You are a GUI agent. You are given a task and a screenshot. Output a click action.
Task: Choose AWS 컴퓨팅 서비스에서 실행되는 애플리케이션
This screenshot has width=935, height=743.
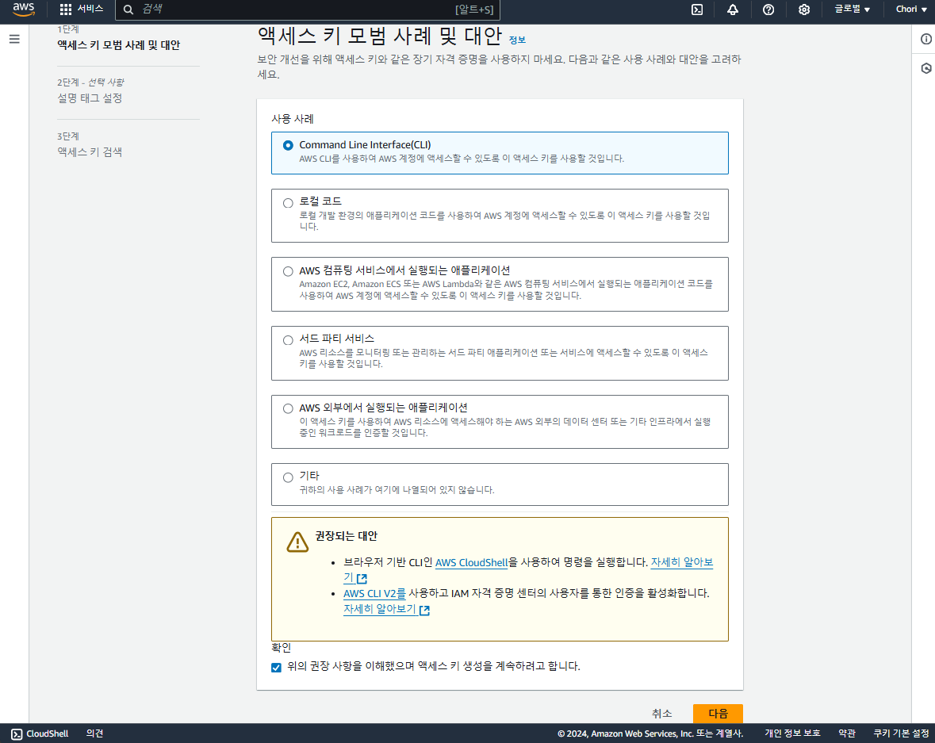[288, 271]
